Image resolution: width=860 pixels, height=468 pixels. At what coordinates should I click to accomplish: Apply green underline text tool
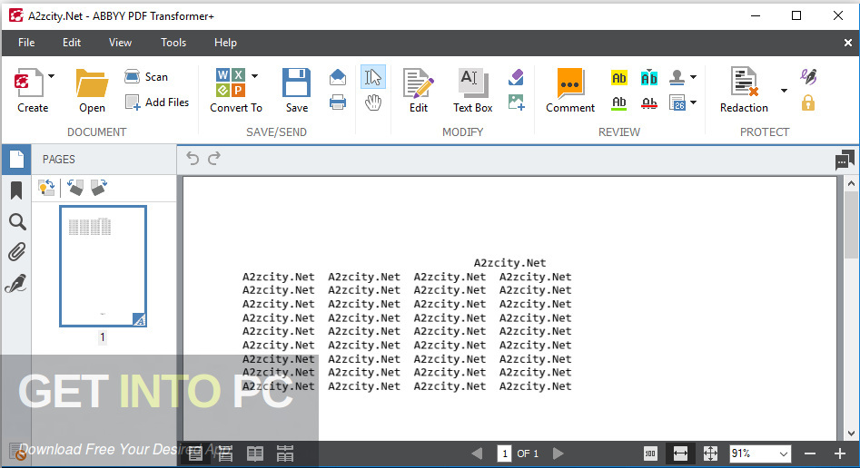click(x=619, y=102)
